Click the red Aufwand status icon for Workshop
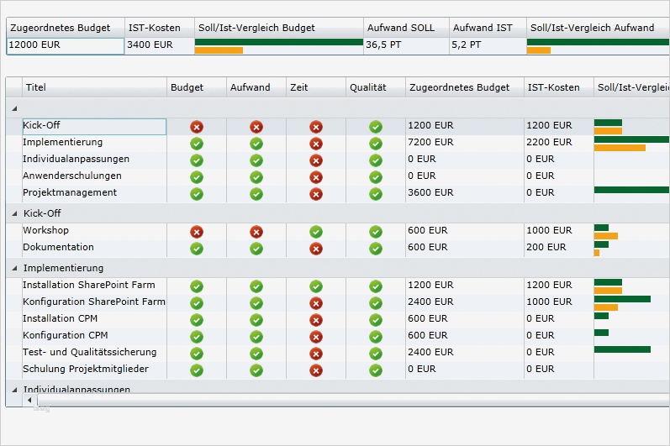The height and width of the screenshot is (446, 670). pyautogui.click(x=256, y=232)
